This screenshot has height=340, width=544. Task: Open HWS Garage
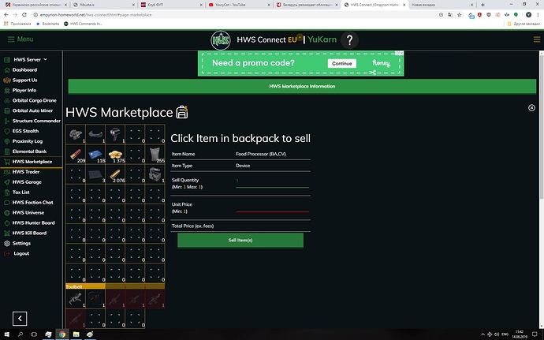click(x=27, y=182)
